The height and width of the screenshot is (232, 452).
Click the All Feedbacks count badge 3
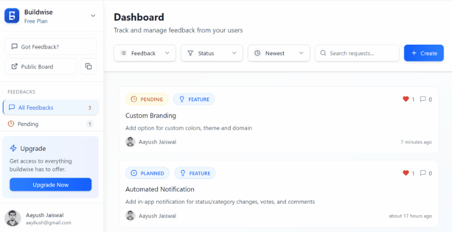pos(90,108)
